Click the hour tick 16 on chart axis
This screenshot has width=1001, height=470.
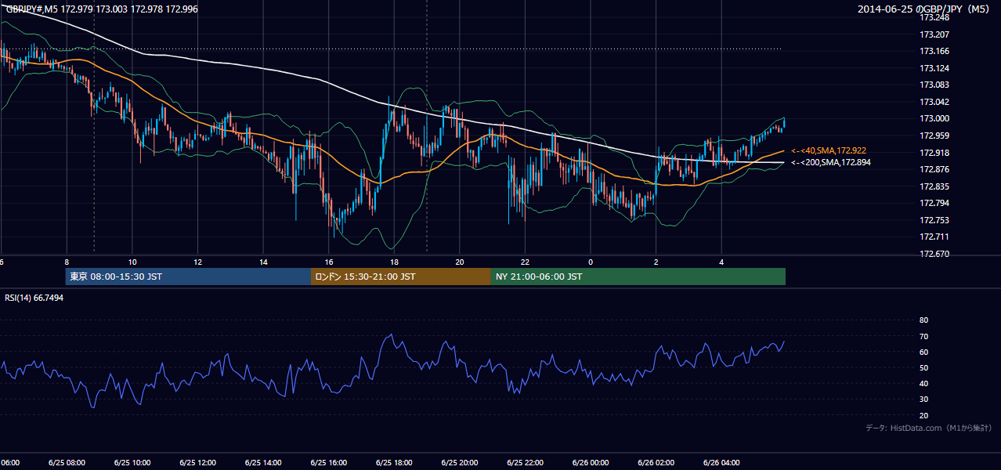pyautogui.click(x=329, y=262)
